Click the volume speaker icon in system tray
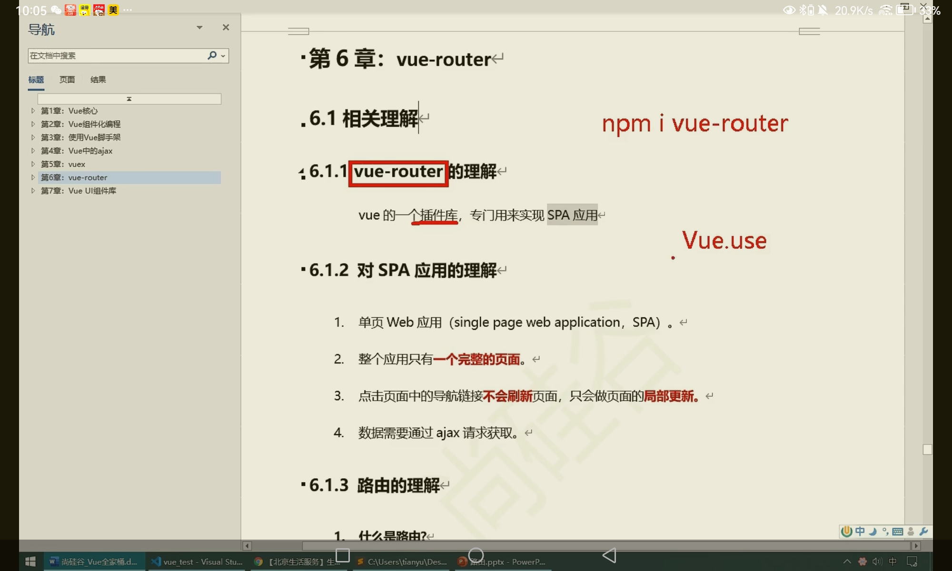Screen dimensions: 952x571 click(x=877, y=561)
